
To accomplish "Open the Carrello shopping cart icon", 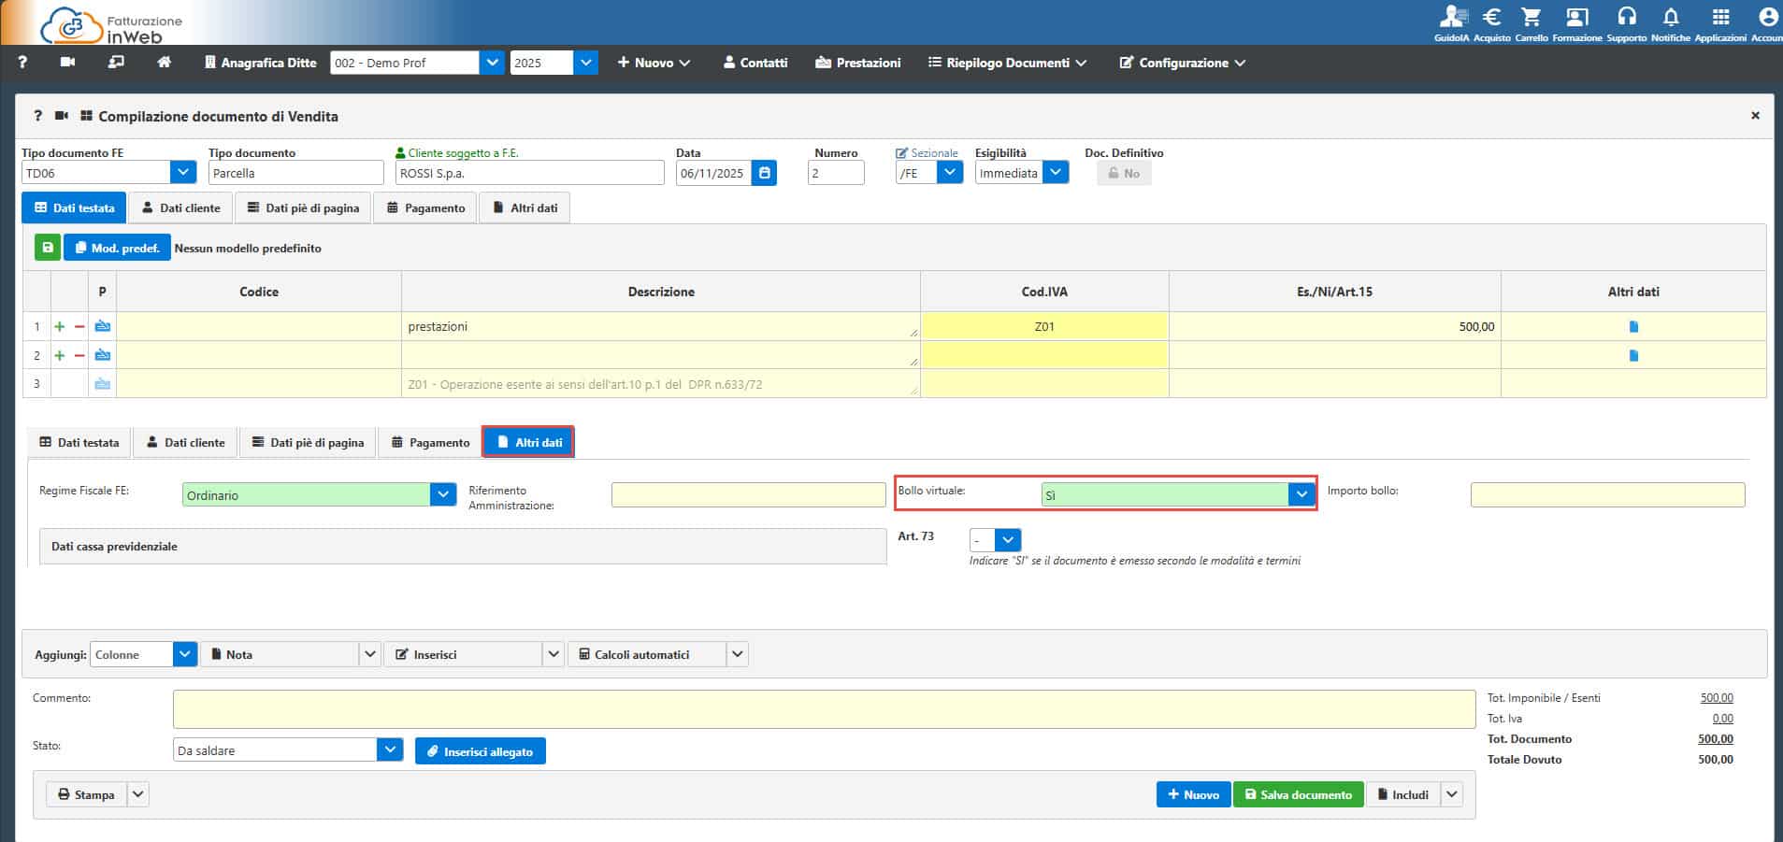I will pyautogui.click(x=1531, y=17).
